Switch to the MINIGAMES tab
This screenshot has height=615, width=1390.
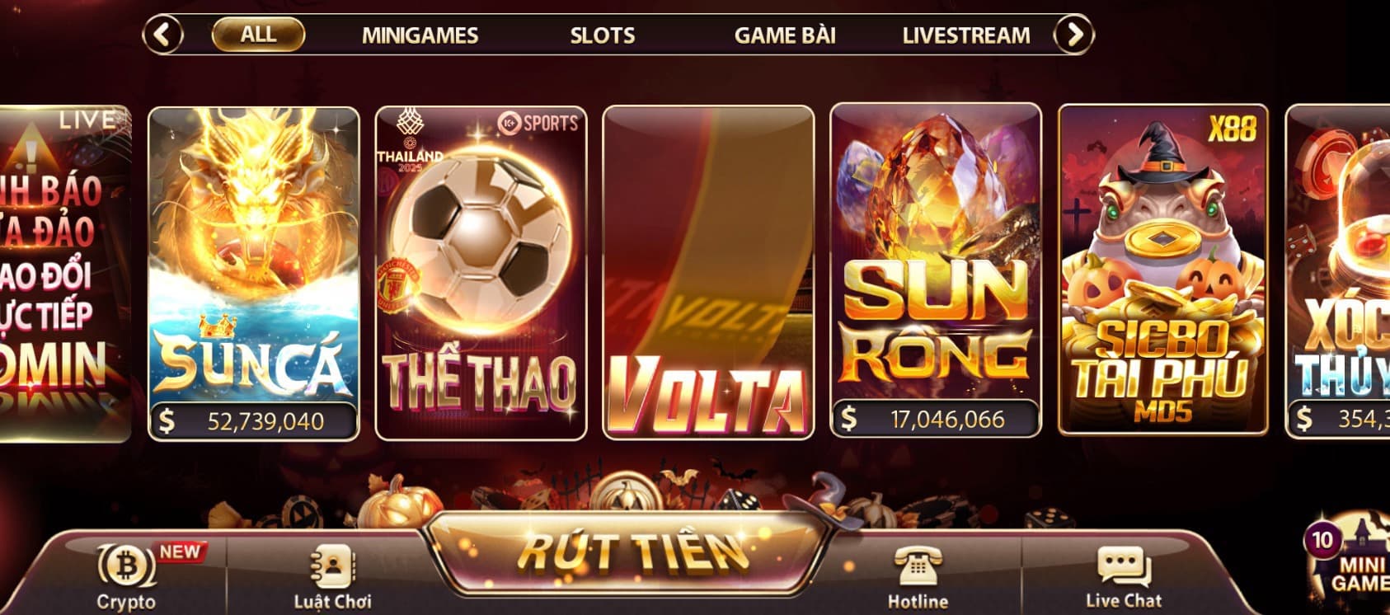point(420,35)
